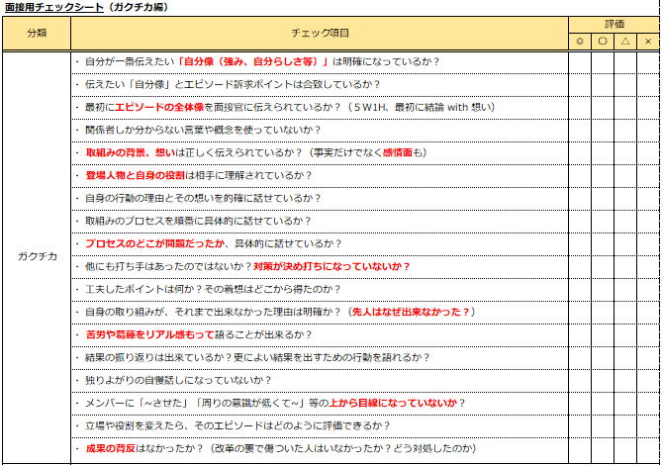
Task: Select the row starting '他にも打ち手はあったのではないか？'
Action: pos(320,267)
